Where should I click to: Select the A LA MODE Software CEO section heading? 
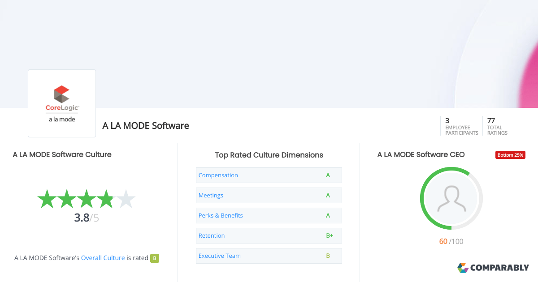click(421, 154)
